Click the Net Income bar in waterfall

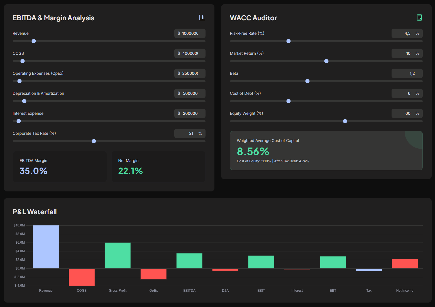pyautogui.click(x=405, y=264)
